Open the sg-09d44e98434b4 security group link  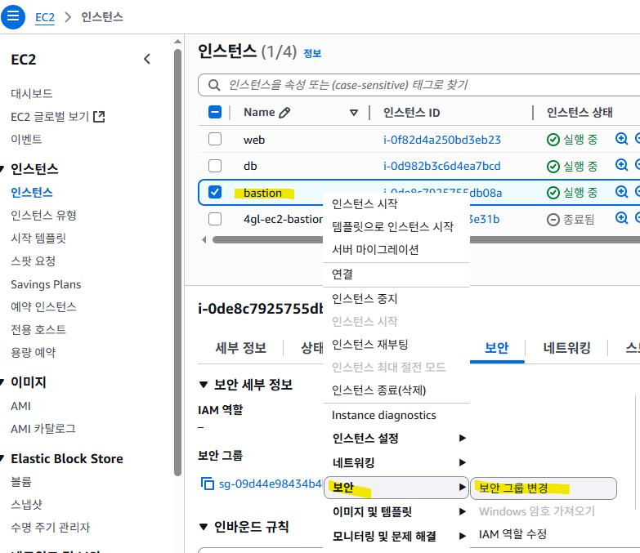point(271,484)
